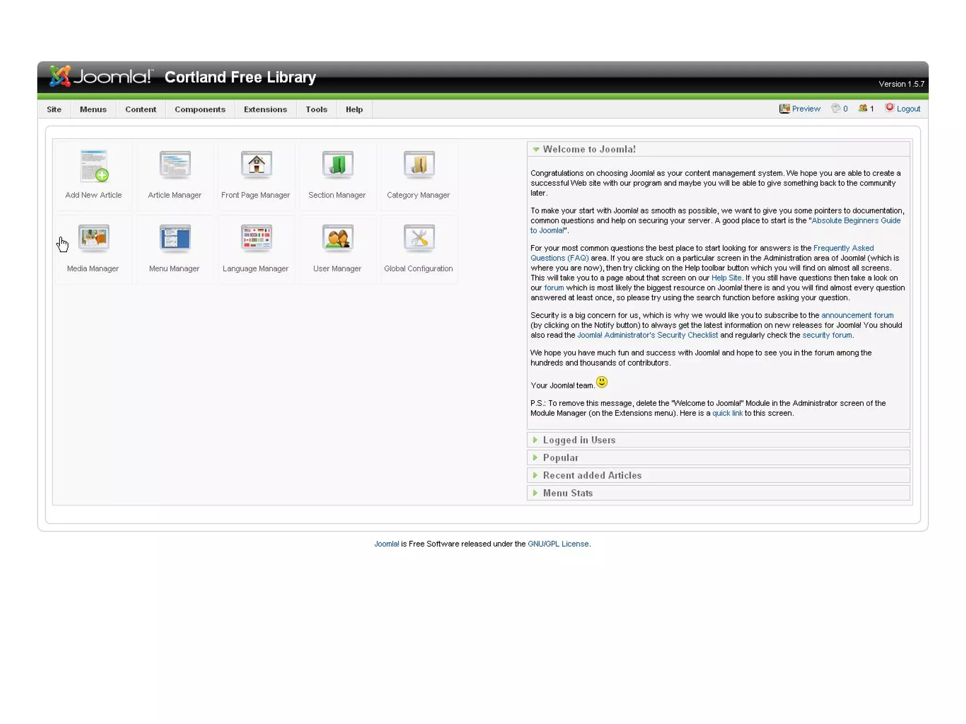
Task: Follow the Absolute Beginners Guide link
Action: 856,221
